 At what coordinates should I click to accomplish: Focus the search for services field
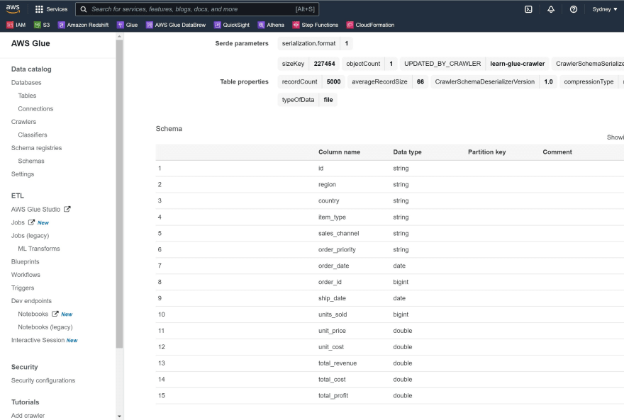click(x=197, y=9)
